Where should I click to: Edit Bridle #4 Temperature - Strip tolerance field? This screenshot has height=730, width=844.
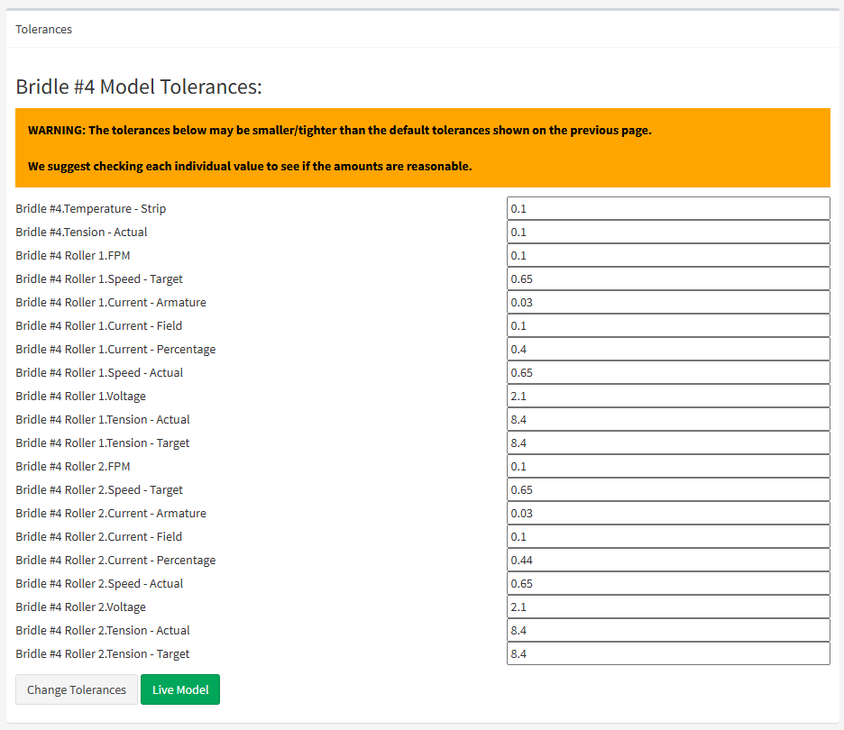pyautogui.click(x=667, y=208)
